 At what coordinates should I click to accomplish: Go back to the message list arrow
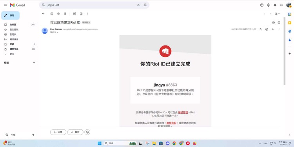43,14
